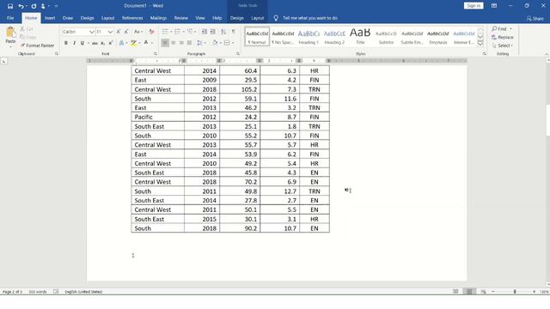Expand the Styles gallery More arrow
The width and height of the screenshot is (550, 309).
coord(480,44)
